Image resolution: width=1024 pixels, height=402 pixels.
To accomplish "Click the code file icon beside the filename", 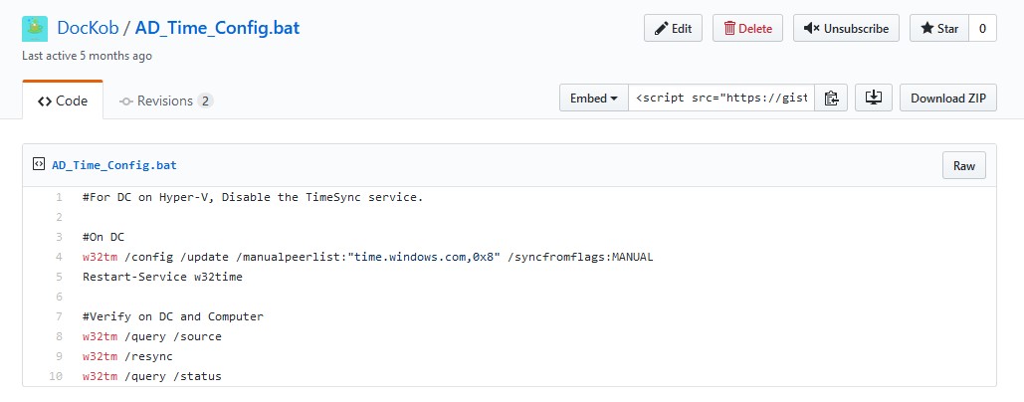I will 39,165.
